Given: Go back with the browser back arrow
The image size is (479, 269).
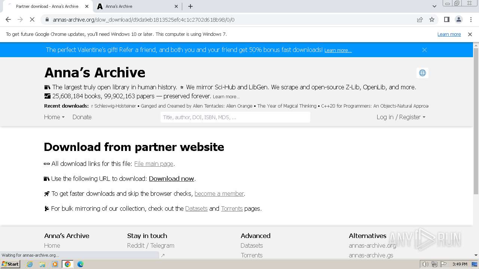Looking at the screenshot, I should [x=8, y=19].
